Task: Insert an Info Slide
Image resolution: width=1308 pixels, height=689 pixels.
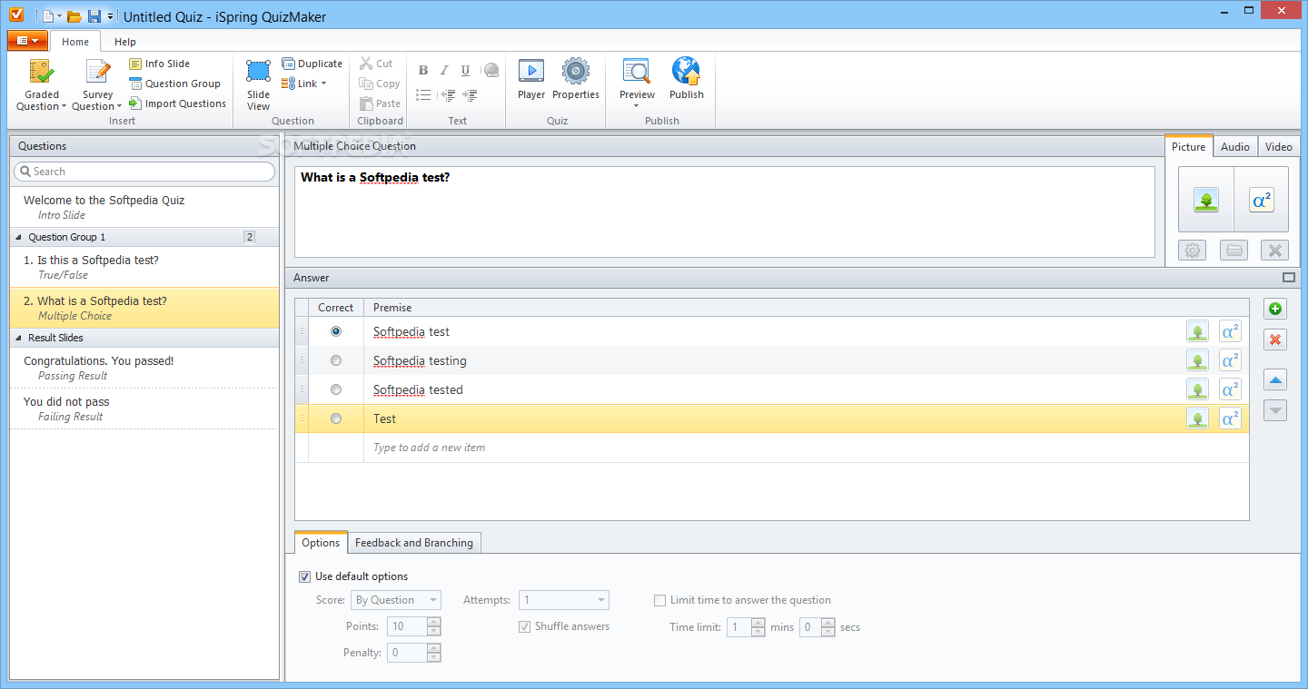Action: pyautogui.click(x=159, y=64)
